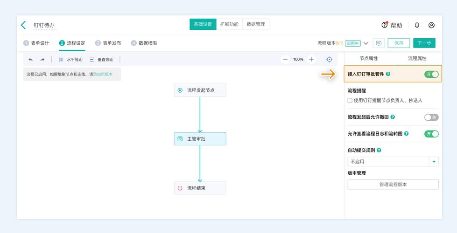Go to step 4 数据权限
The image size is (457, 233).
[x=144, y=43]
